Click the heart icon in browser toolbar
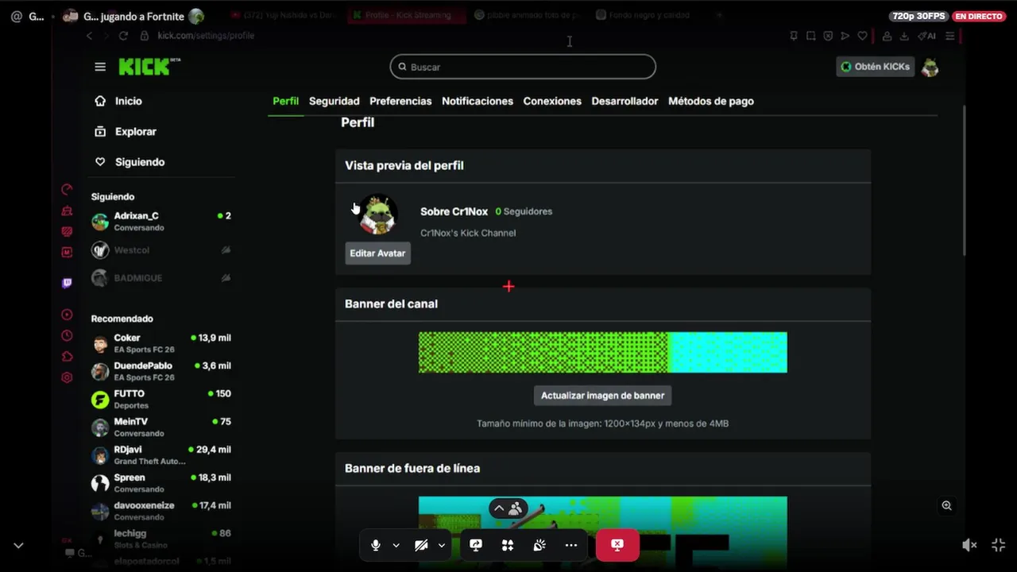The height and width of the screenshot is (572, 1017). [862, 36]
